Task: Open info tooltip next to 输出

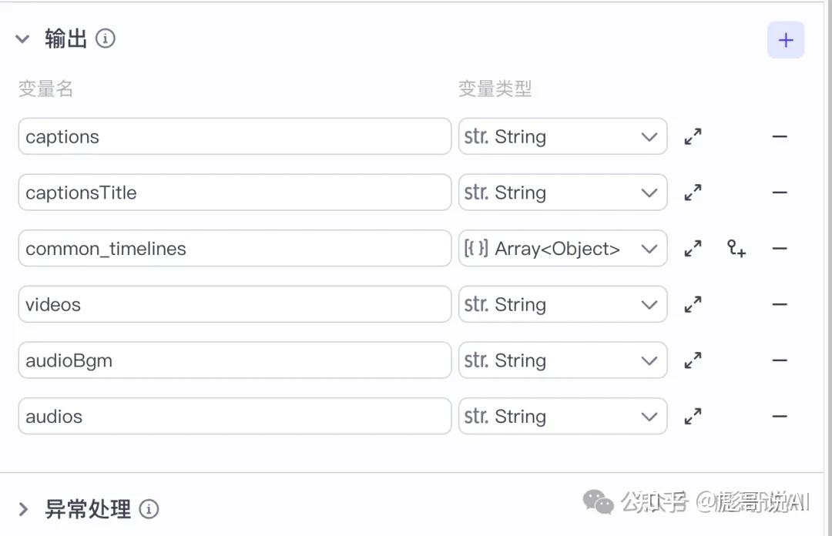Action: [105, 39]
